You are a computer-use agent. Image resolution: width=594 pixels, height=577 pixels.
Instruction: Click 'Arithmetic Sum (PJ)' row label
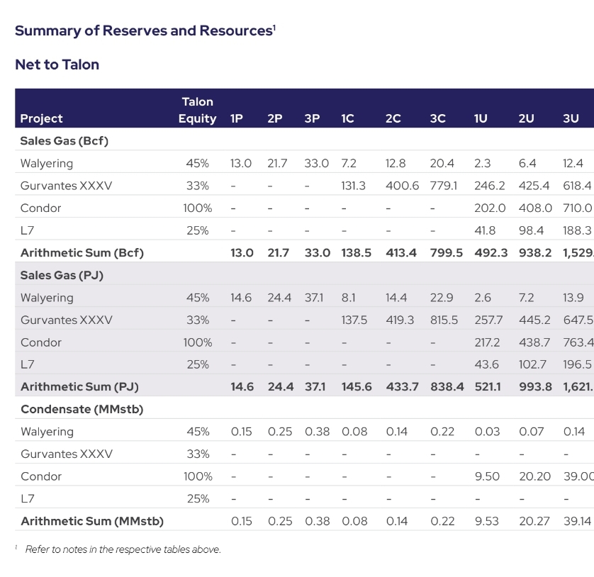coord(79,387)
